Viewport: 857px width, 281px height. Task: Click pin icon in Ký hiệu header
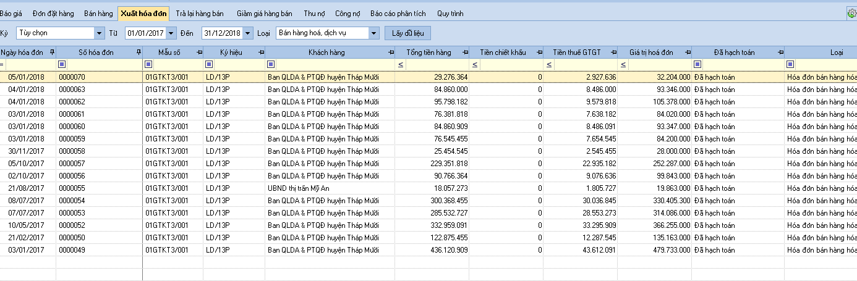(x=261, y=52)
